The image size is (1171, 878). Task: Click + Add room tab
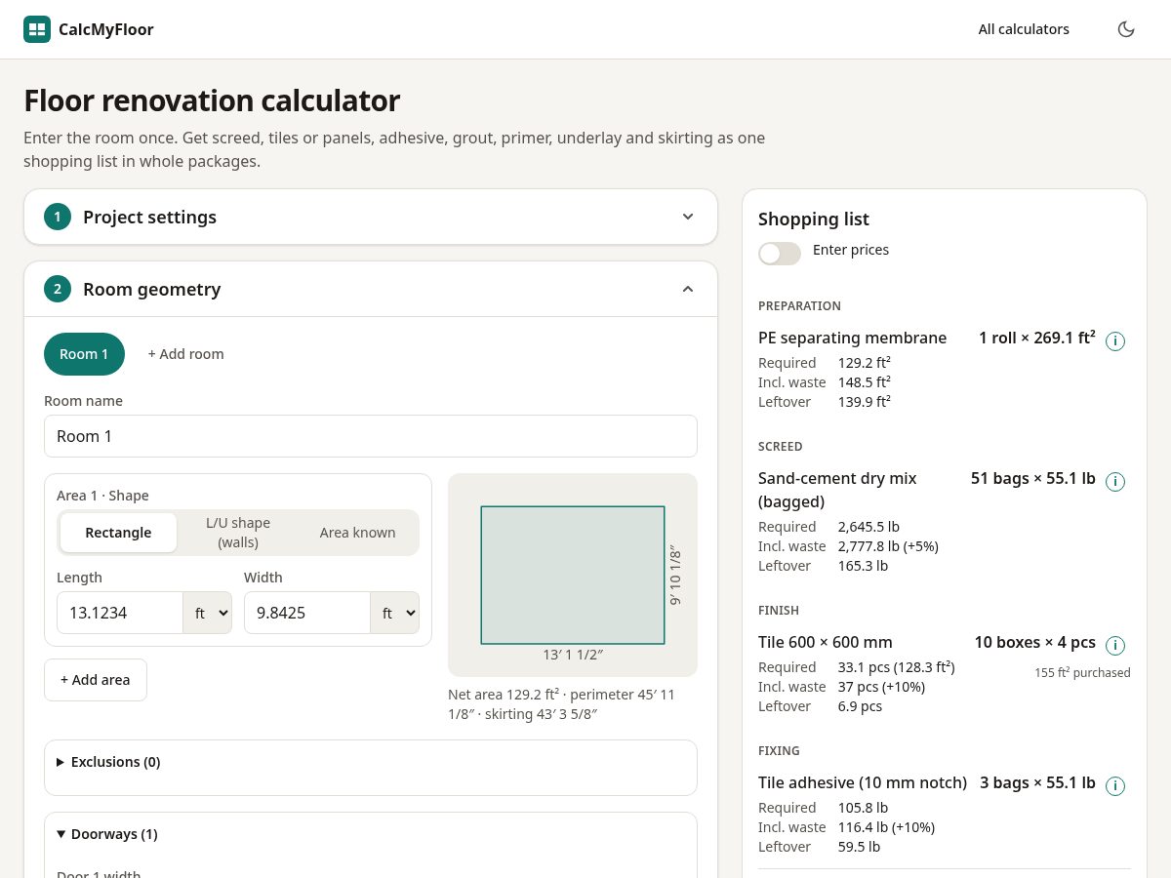click(x=185, y=354)
